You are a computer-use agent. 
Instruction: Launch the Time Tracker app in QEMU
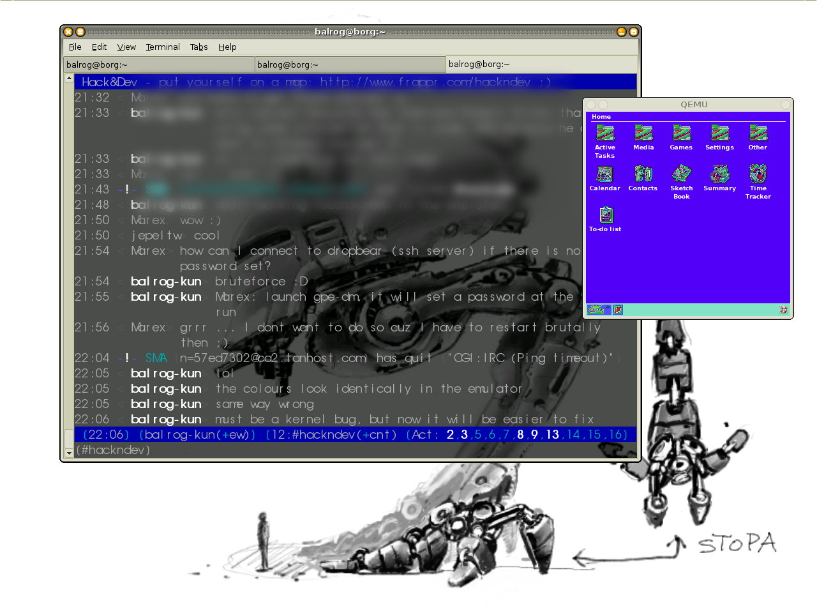[x=758, y=182]
